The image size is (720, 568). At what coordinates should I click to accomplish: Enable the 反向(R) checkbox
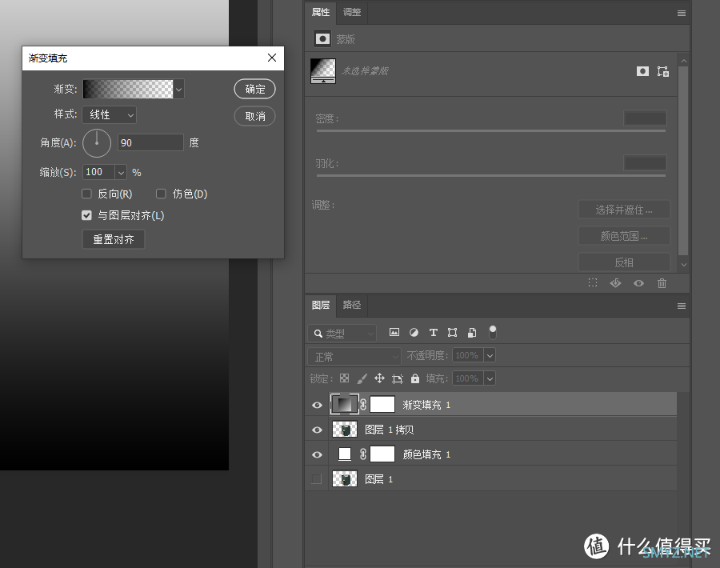coord(86,194)
